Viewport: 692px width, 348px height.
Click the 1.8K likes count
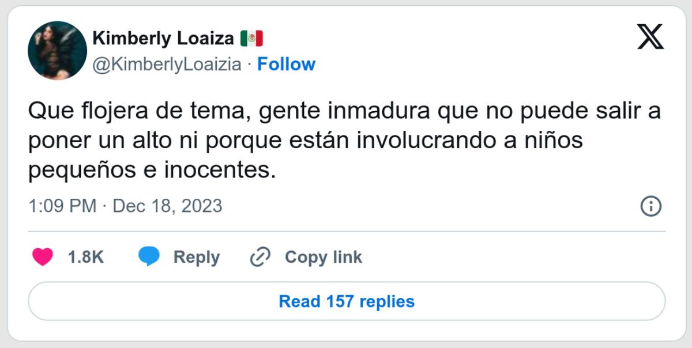click(x=85, y=257)
